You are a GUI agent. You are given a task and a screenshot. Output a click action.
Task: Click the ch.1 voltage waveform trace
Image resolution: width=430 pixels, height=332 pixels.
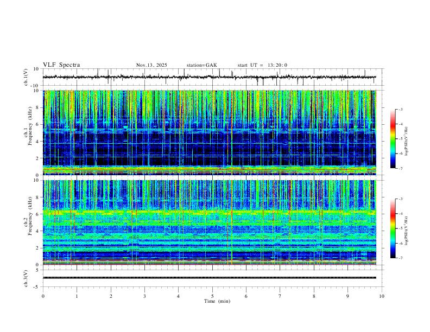[x=209, y=77]
